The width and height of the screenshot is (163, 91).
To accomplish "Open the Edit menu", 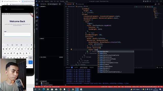I will click(42, 1).
